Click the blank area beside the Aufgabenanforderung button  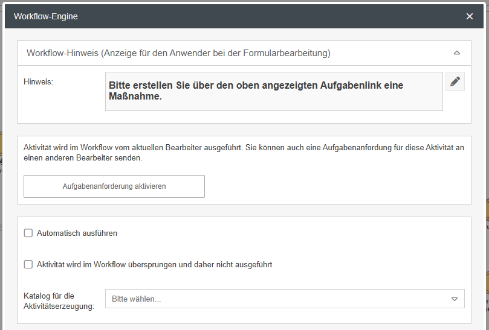pyautogui.click(x=332, y=186)
